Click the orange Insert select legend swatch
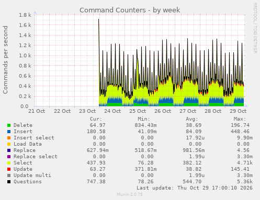Image resolution: width=260 pixels, height=200 pixels. (9, 138)
